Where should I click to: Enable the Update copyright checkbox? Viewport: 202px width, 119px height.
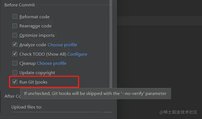tap(15, 73)
